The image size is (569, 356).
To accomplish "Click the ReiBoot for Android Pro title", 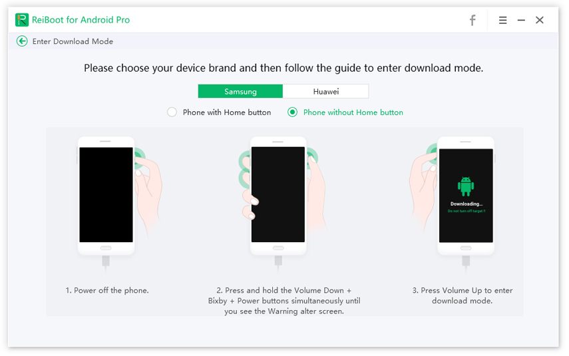I will [x=81, y=20].
